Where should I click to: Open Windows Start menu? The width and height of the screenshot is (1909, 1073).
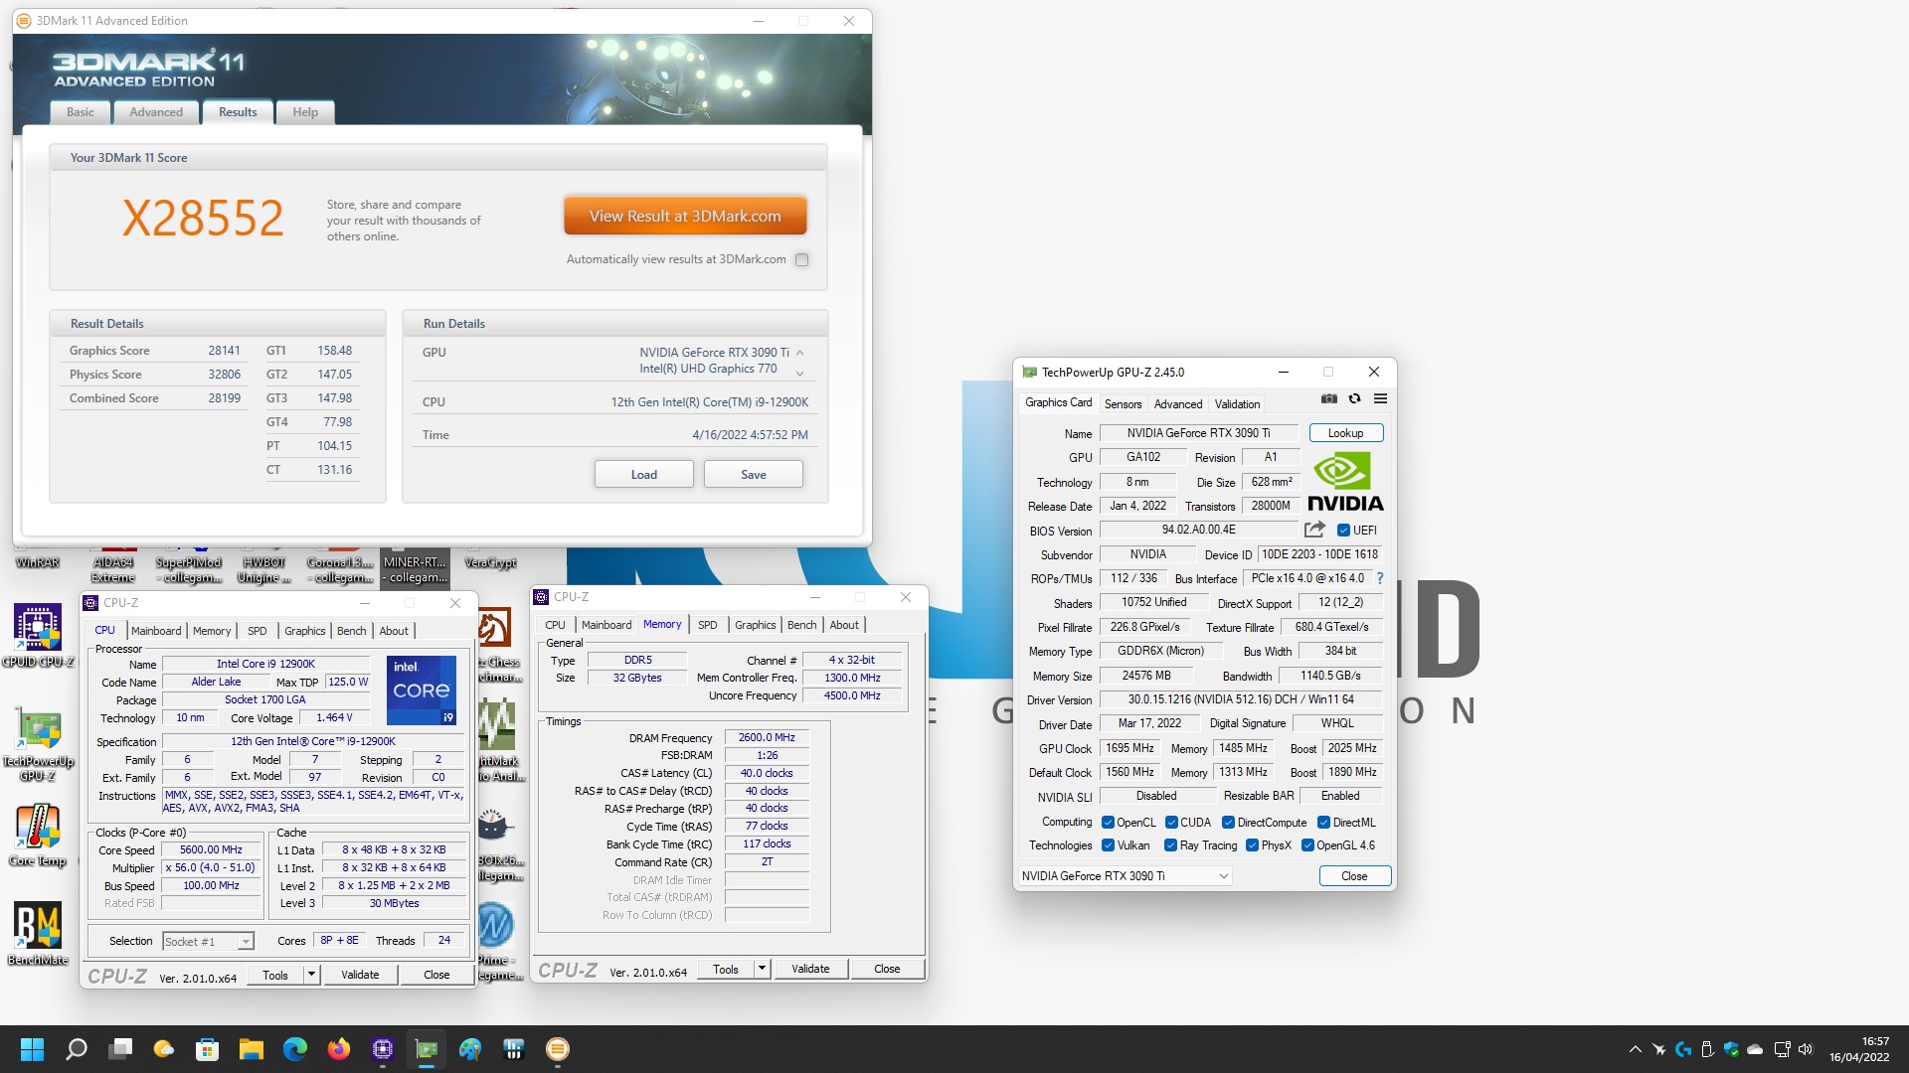coord(32,1049)
